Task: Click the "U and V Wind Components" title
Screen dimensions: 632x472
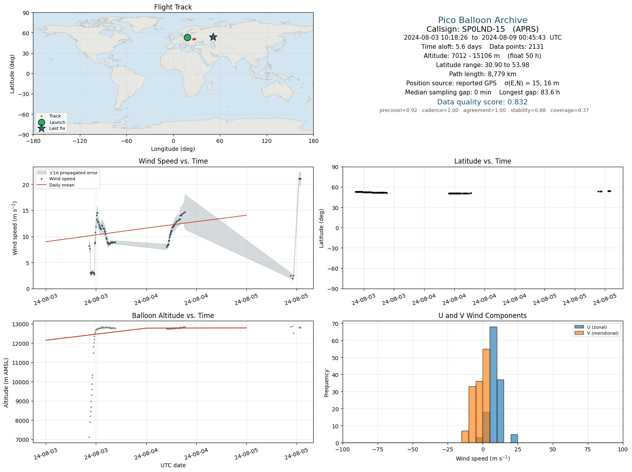Action: pos(483,316)
